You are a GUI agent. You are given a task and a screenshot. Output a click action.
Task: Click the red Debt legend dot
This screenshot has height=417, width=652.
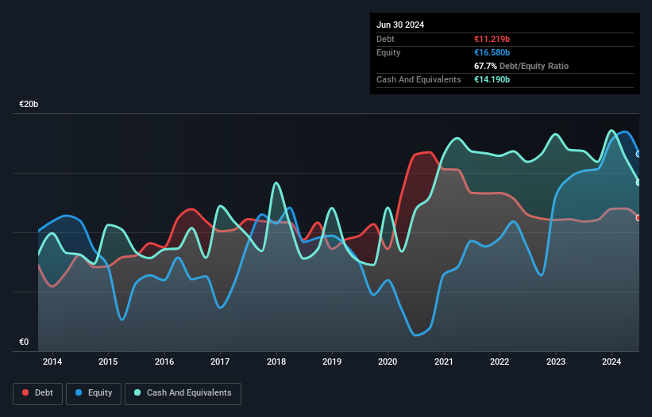[x=25, y=392]
